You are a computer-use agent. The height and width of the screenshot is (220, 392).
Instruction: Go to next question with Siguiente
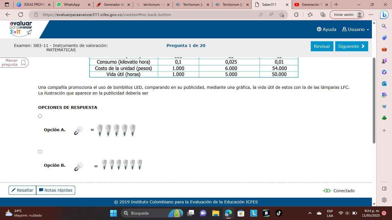pyautogui.click(x=351, y=46)
